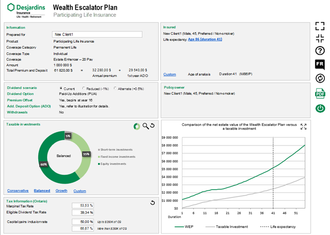Viewport: 330px width, 235px height.
Task: Click the Taxable Investment legend entry
Action: [227, 227]
